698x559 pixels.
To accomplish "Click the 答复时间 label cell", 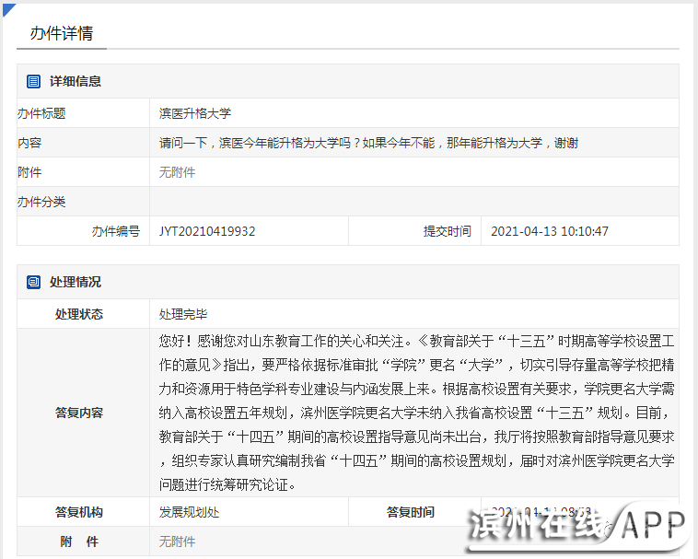I will tap(410, 512).
